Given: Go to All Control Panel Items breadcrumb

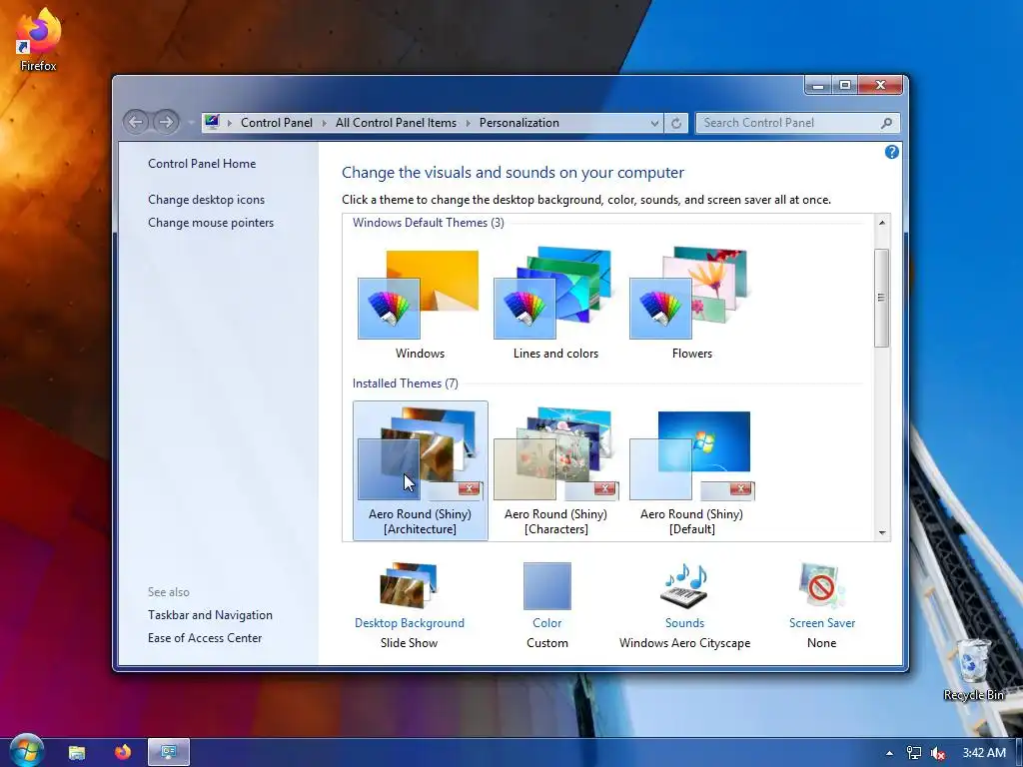Looking at the screenshot, I should (x=396, y=123).
